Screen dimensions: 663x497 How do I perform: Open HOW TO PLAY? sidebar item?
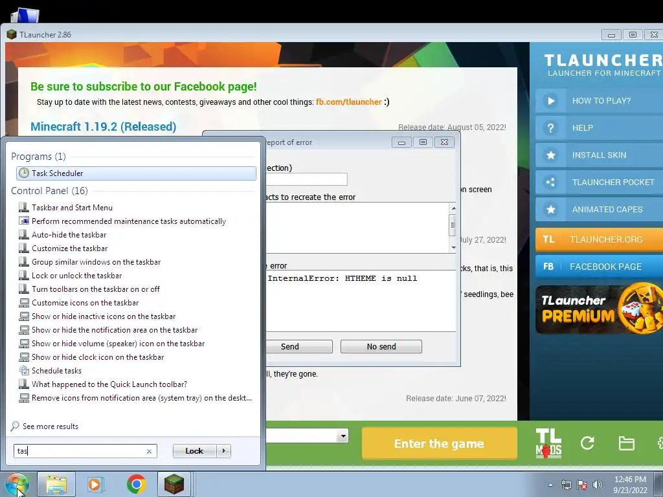pos(599,101)
